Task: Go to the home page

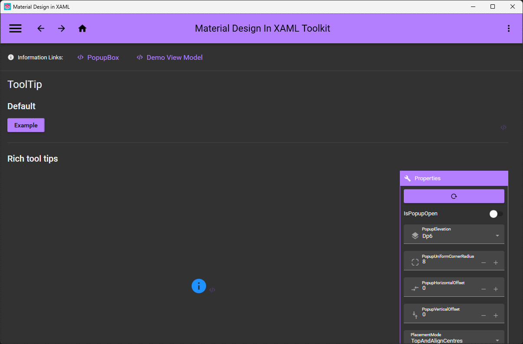Action: coord(82,29)
